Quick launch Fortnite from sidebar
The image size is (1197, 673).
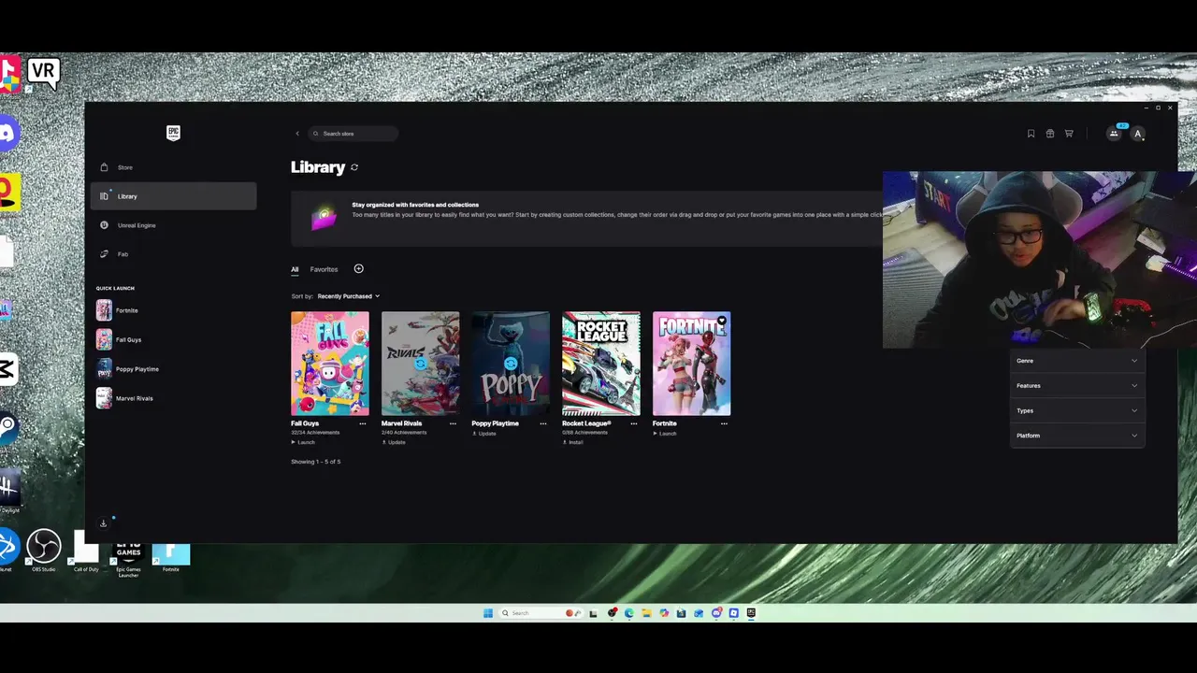[118, 310]
